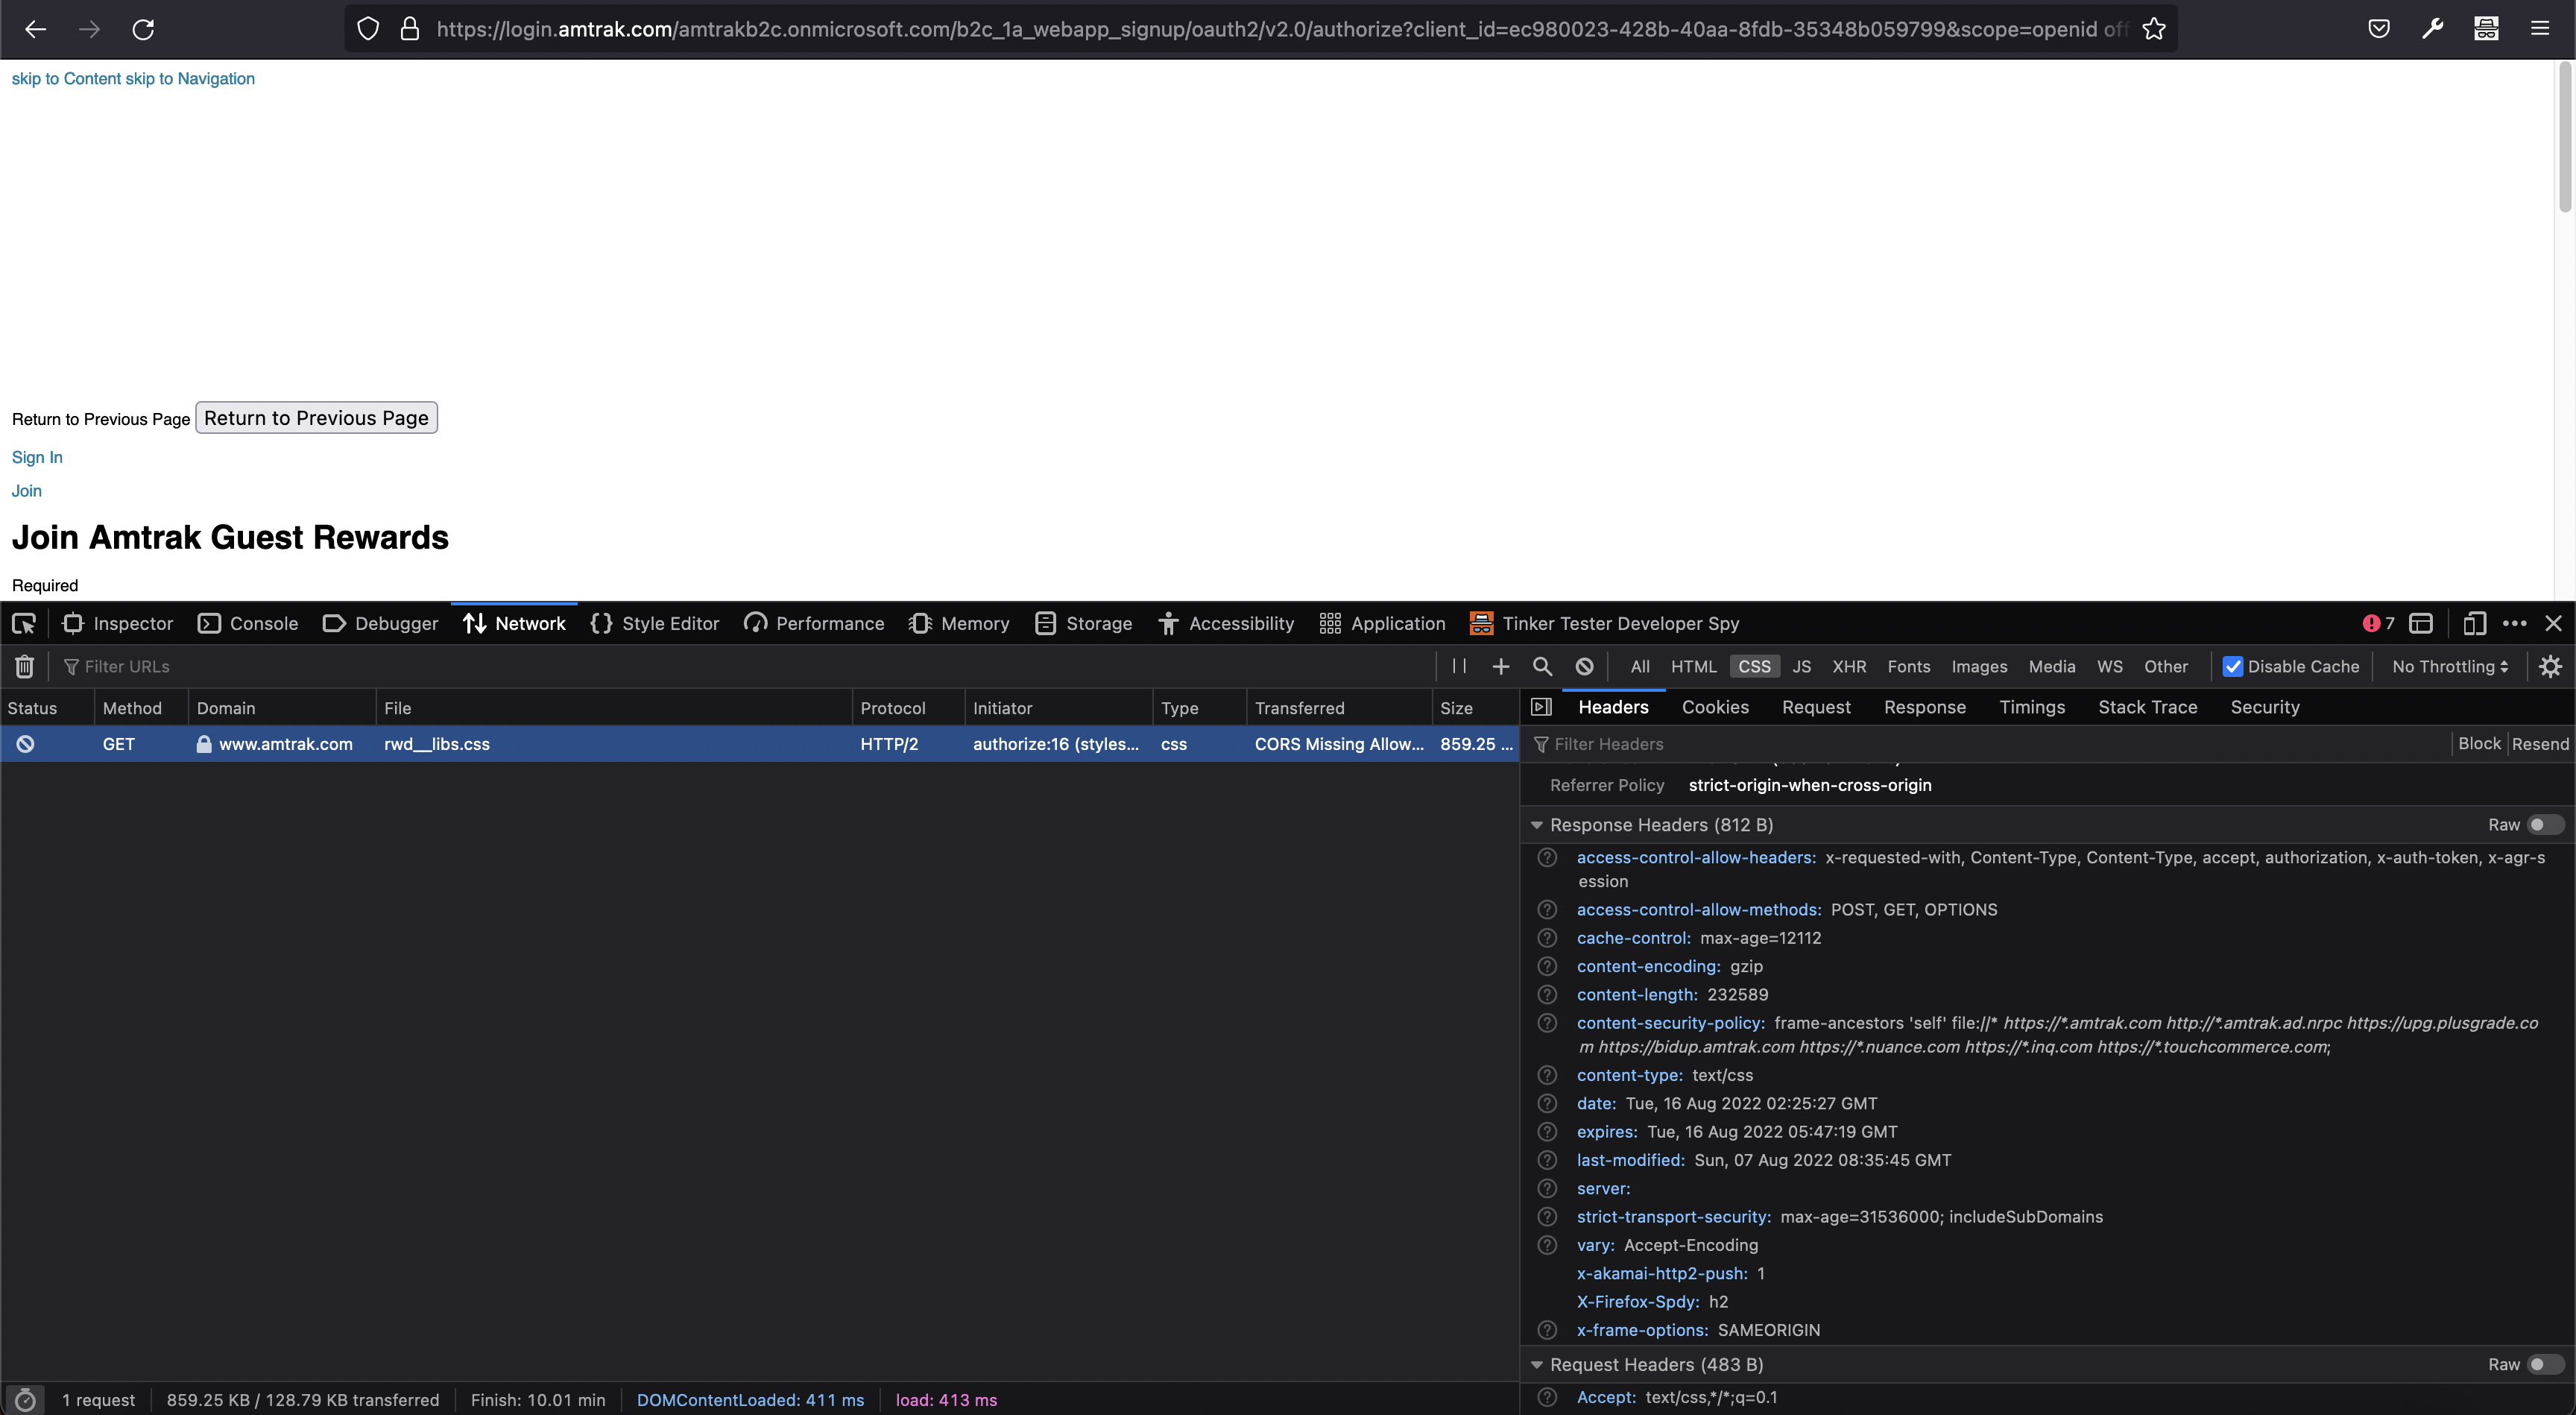Viewport: 2576px width, 1415px height.
Task: Open the Debugger tab
Action: pyautogui.click(x=381, y=623)
